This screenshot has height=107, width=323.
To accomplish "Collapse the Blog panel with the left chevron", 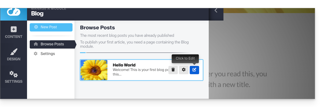I will pyautogui.click(x=216, y=11).
